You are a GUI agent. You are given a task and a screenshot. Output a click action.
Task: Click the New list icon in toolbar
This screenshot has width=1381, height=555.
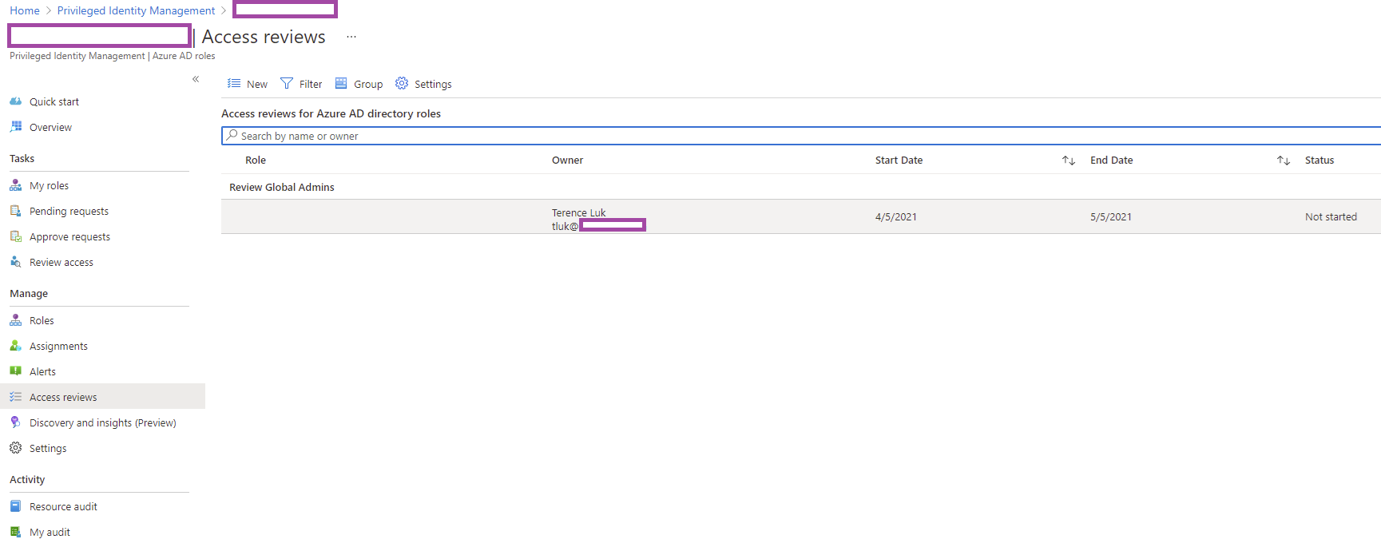tap(234, 83)
